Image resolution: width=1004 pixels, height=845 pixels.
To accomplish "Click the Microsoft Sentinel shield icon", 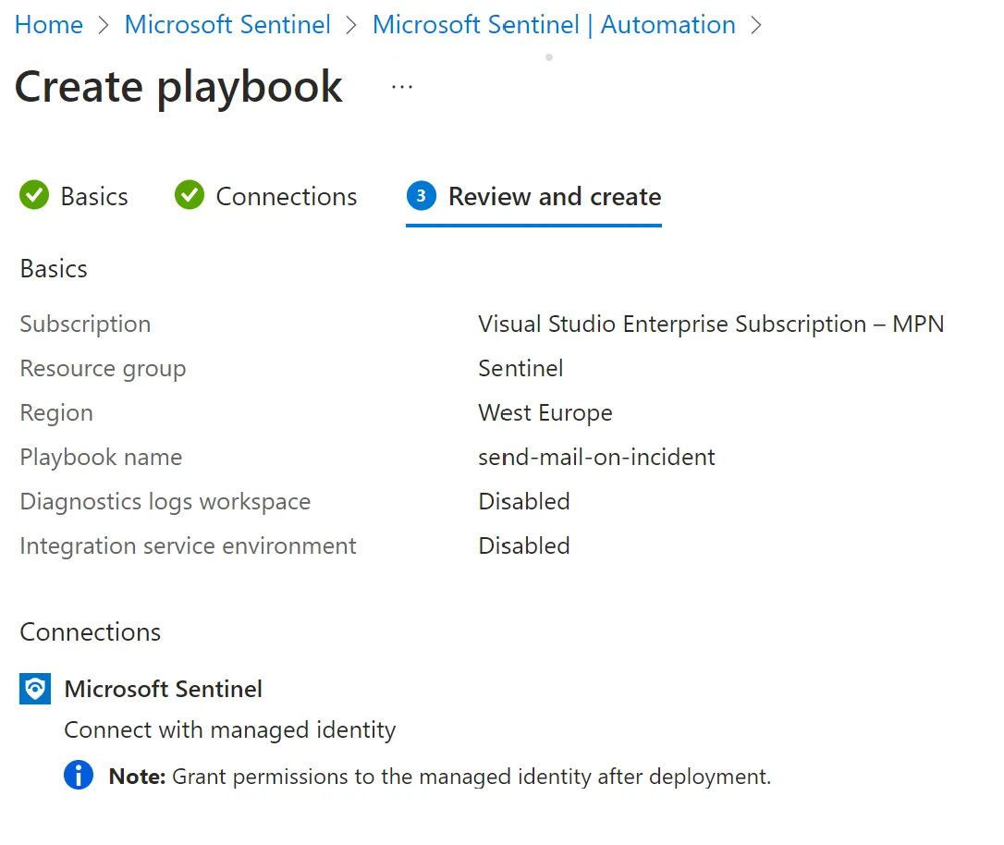I will pyautogui.click(x=34, y=689).
